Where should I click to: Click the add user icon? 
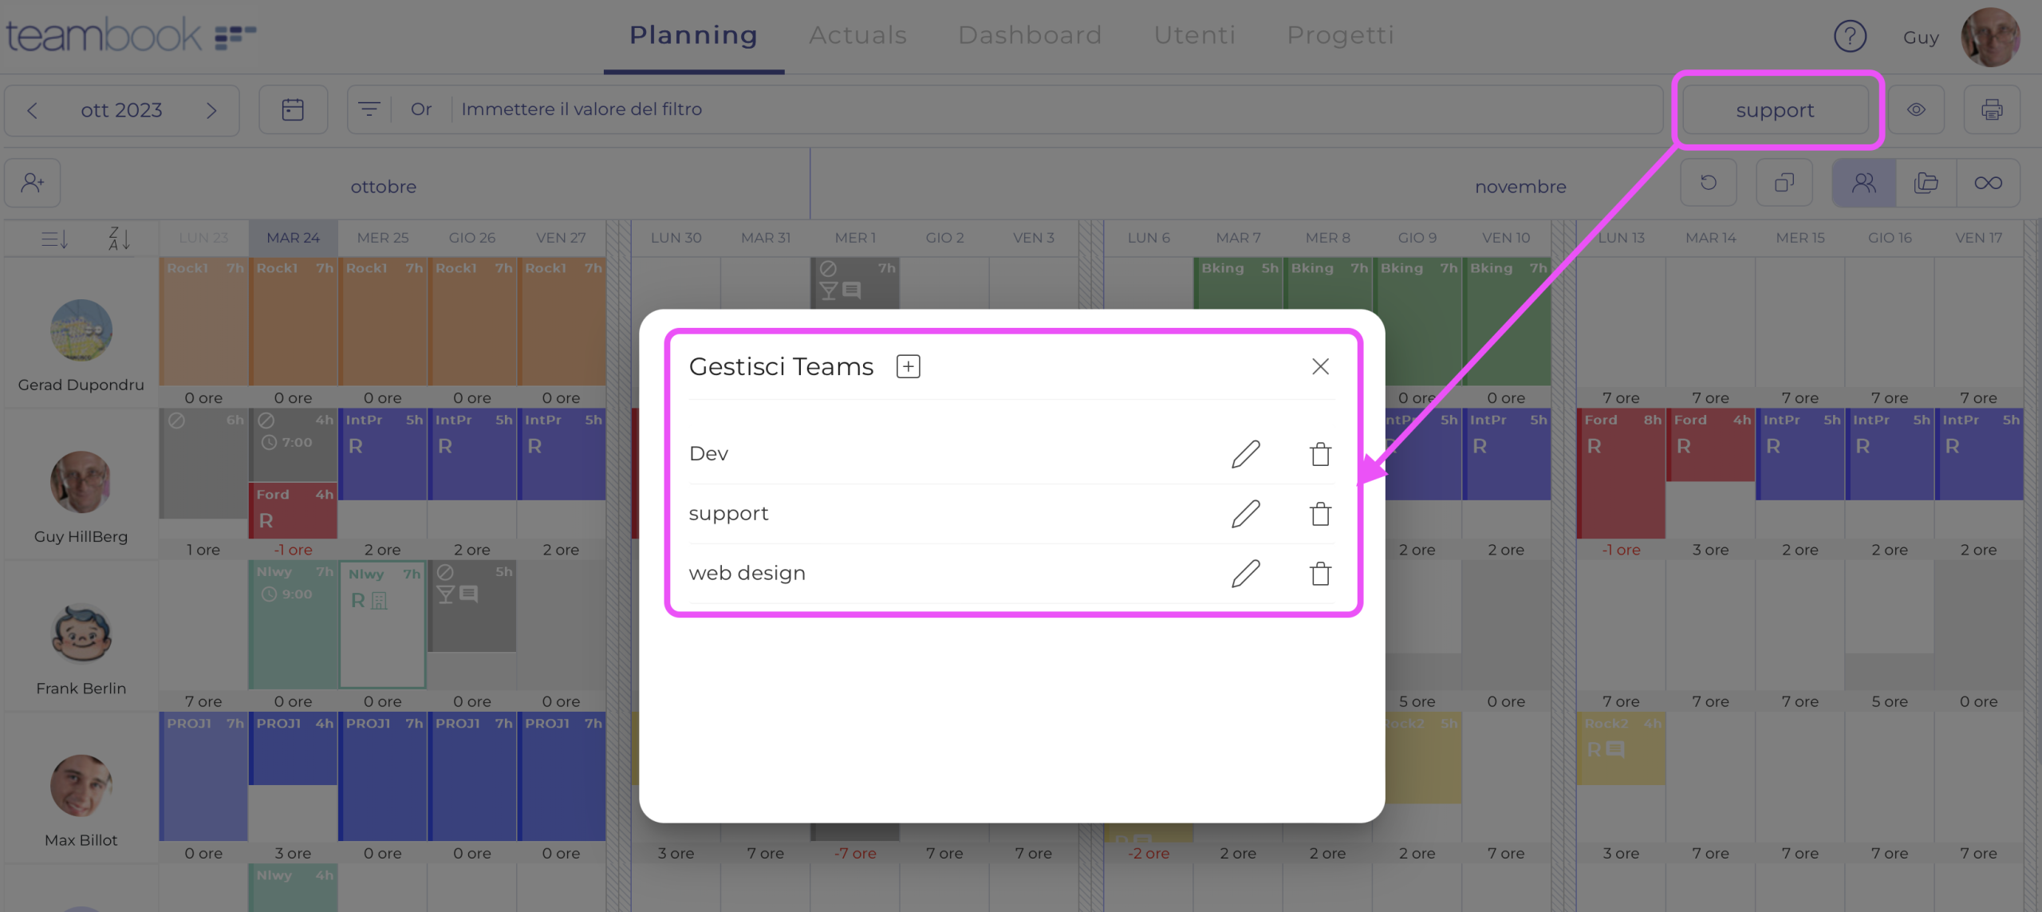[33, 184]
